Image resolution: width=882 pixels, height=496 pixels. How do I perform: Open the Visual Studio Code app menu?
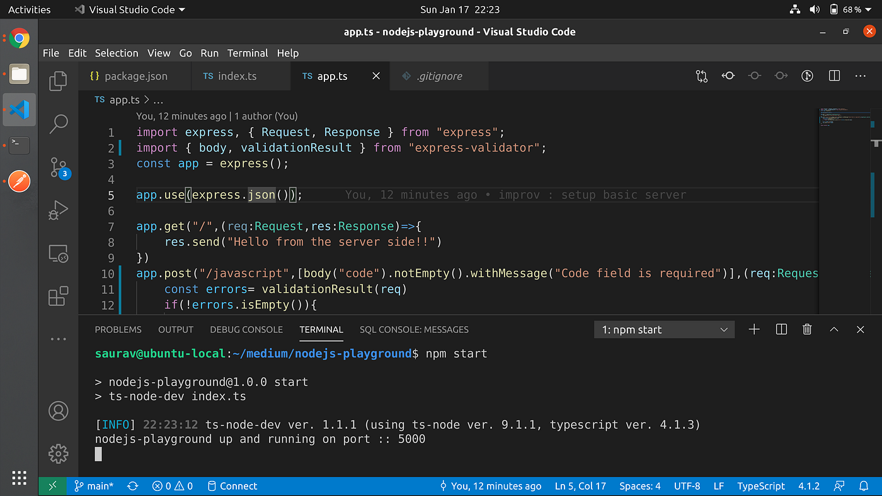(x=130, y=9)
